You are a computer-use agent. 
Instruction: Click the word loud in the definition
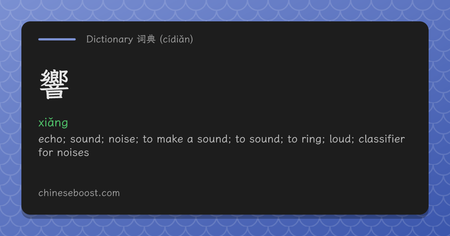(341, 139)
